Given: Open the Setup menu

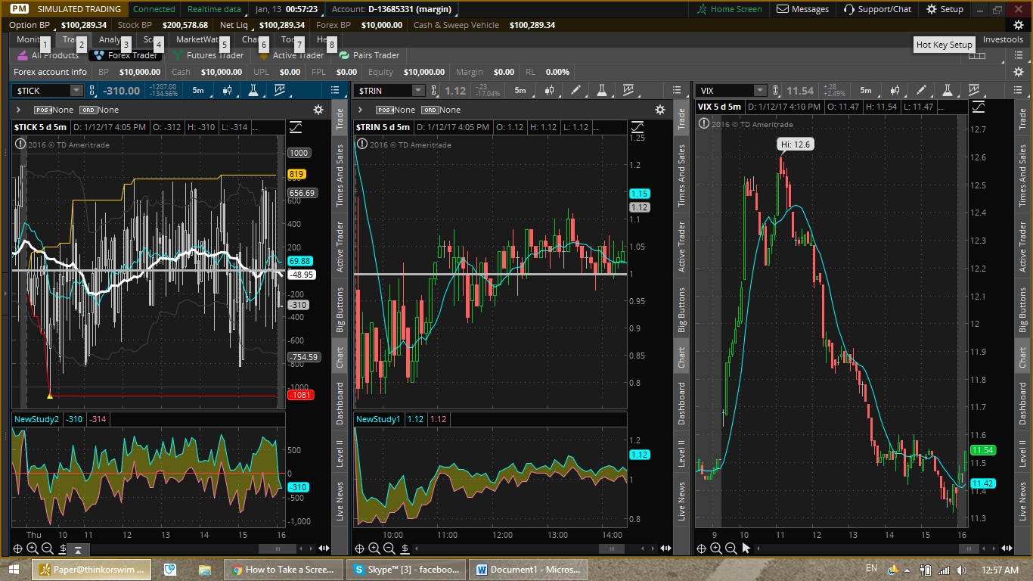Looking at the screenshot, I should (945, 9).
